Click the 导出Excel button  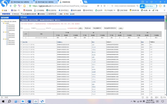click(88, 28)
